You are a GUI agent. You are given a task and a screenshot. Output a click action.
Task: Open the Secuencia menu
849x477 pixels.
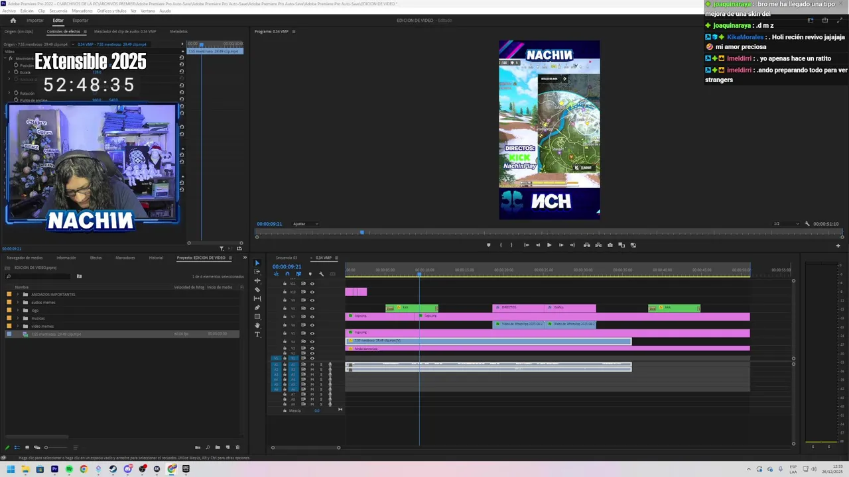click(58, 11)
